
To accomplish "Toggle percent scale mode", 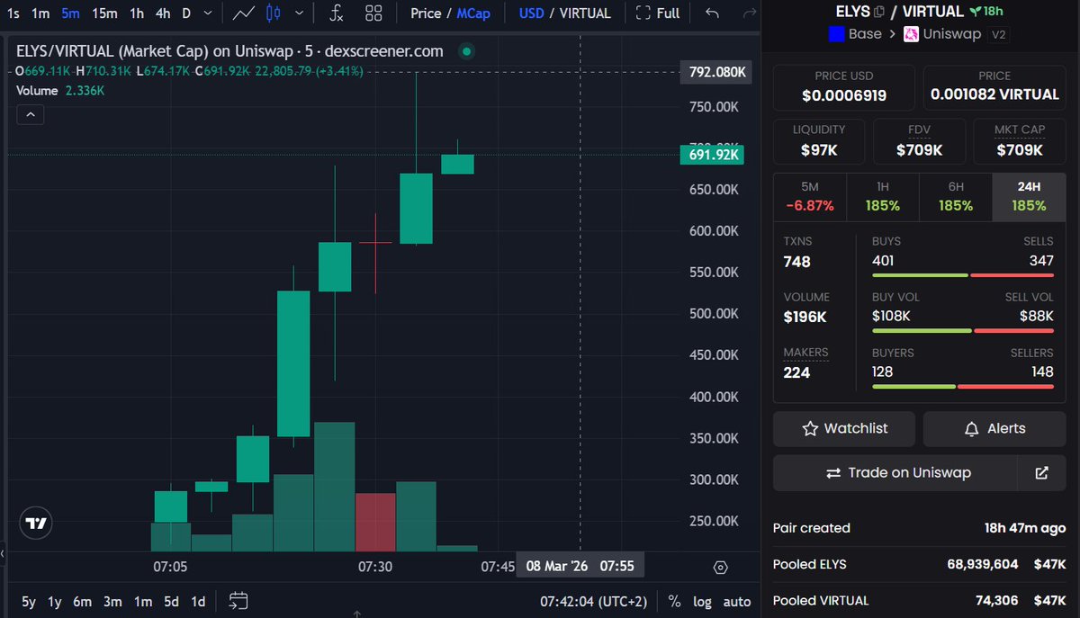I will [x=675, y=601].
